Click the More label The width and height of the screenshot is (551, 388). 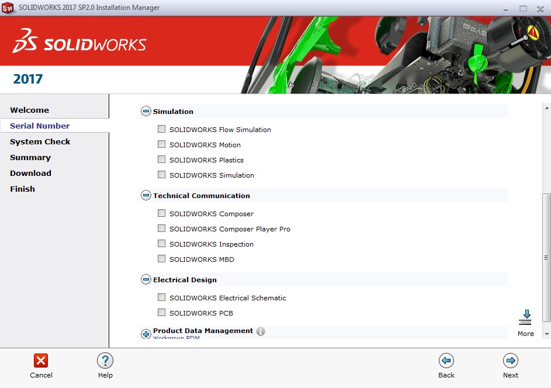[x=526, y=334]
